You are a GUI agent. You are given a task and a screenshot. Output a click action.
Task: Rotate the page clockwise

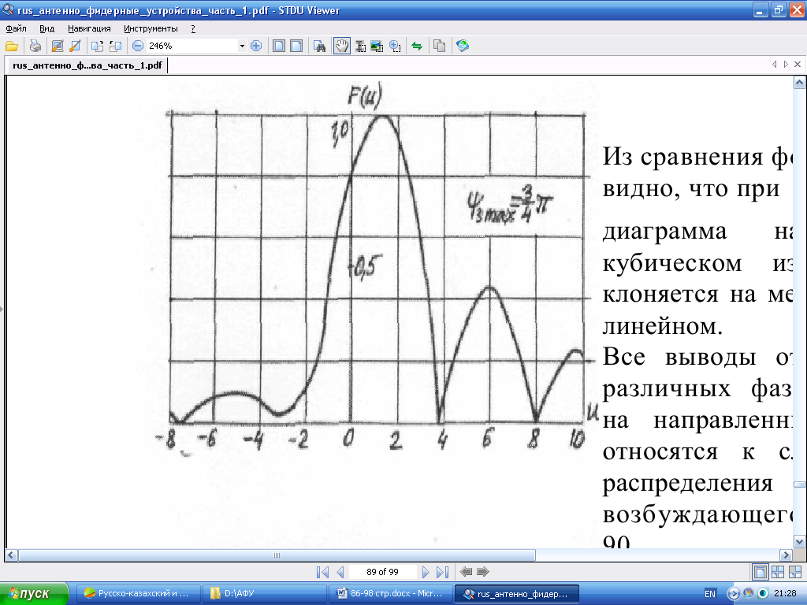pyautogui.click(x=97, y=46)
